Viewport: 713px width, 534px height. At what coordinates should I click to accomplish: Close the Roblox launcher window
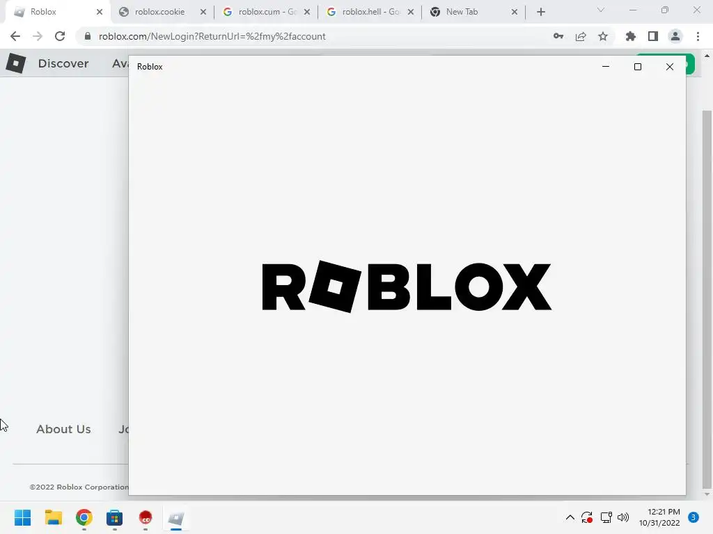click(669, 67)
